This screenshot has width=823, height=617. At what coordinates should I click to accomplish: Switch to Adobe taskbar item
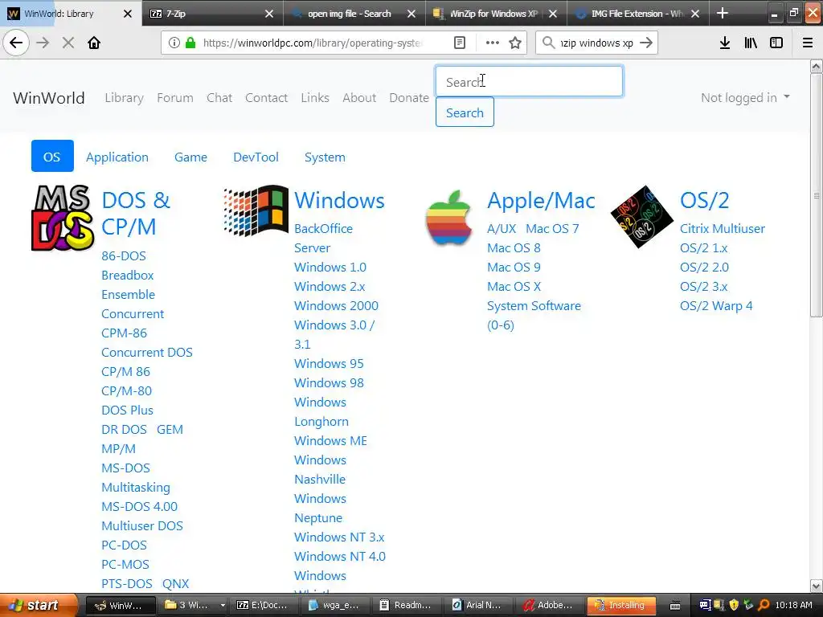tap(548, 605)
